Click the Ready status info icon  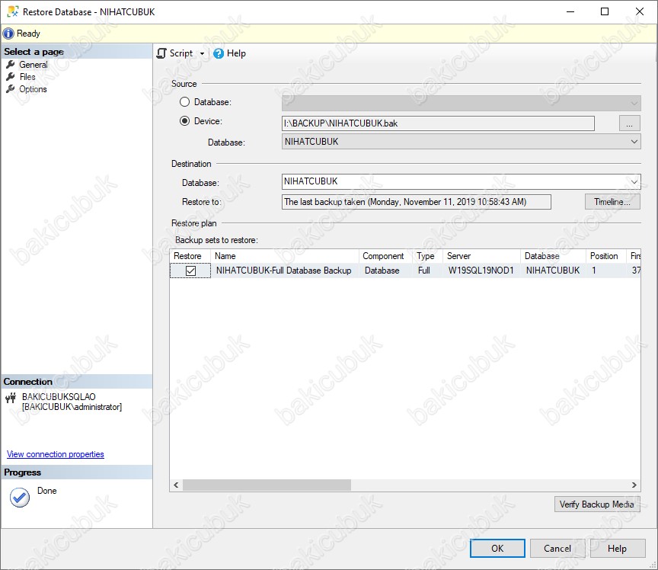pyautogui.click(x=8, y=34)
